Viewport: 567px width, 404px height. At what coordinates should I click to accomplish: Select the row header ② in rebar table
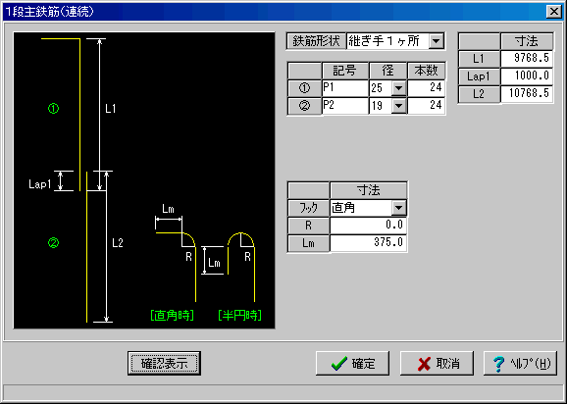pos(304,106)
